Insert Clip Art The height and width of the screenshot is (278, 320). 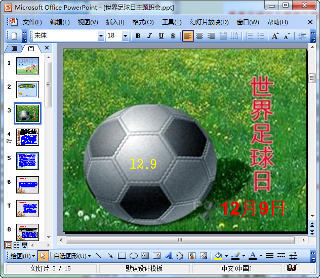[191, 256]
